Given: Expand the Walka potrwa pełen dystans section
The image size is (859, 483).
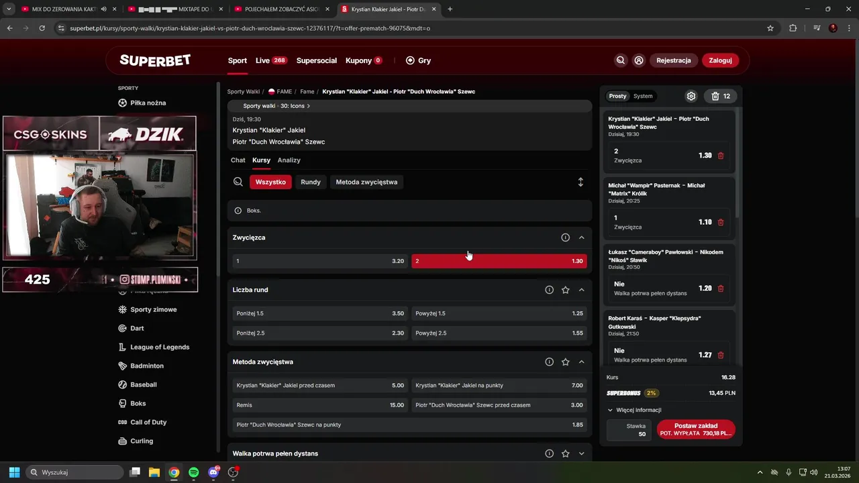Looking at the screenshot, I should 581,453.
